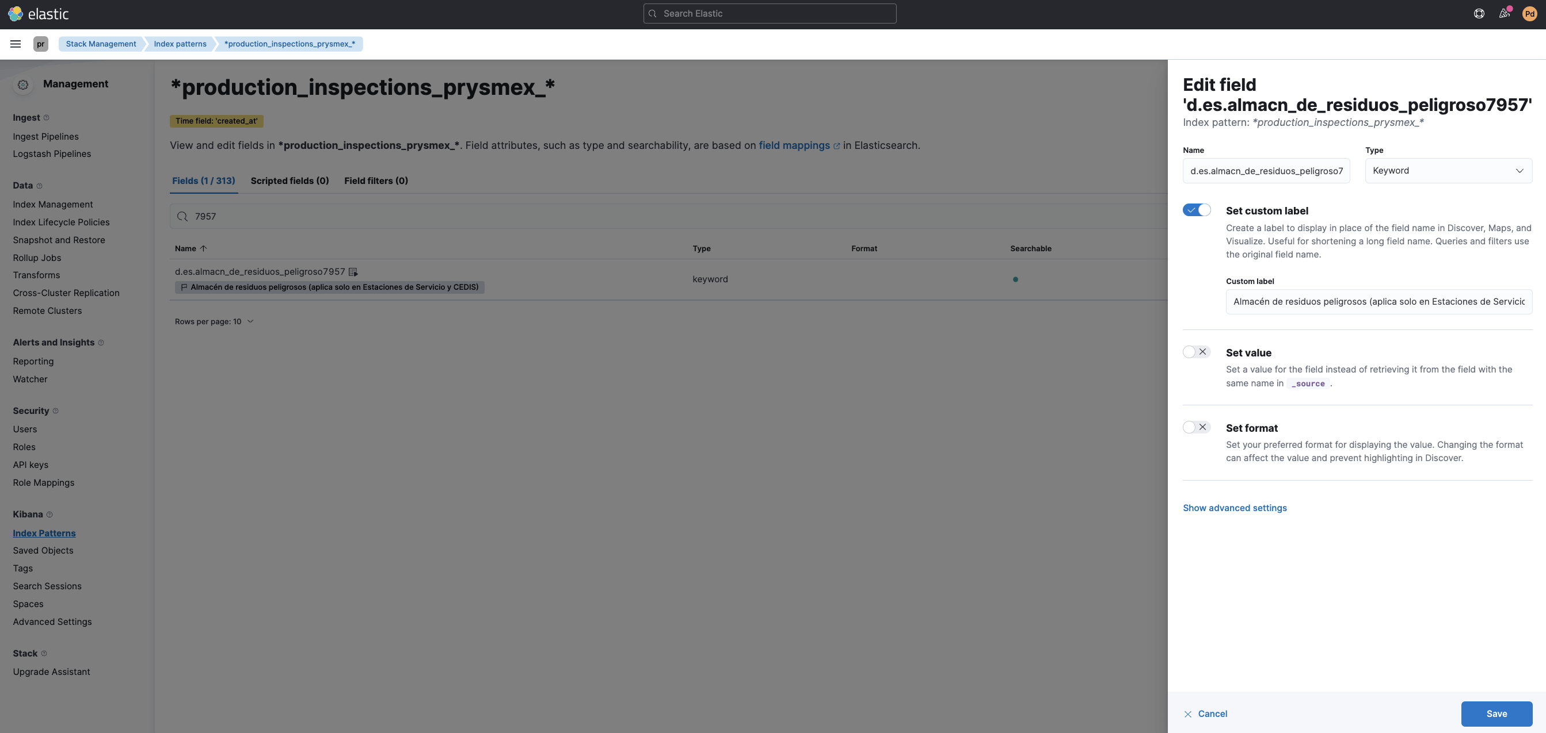Click the Management gear icon
The height and width of the screenshot is (733, 1546).
point(23,84)
